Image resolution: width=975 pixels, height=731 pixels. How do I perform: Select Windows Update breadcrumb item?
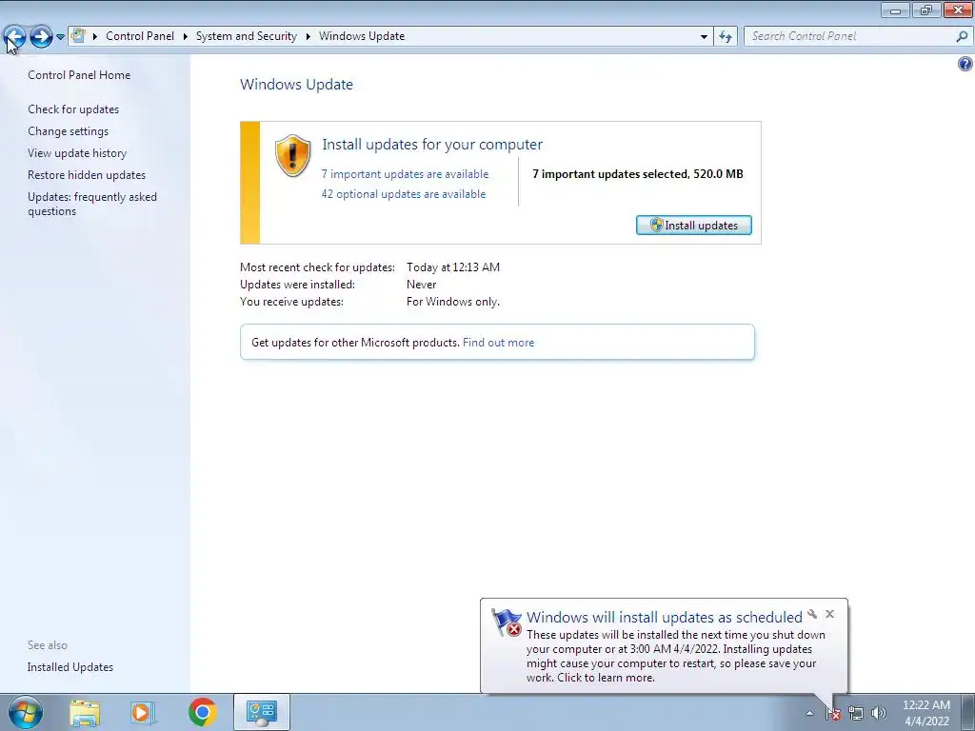coord(362,36)
